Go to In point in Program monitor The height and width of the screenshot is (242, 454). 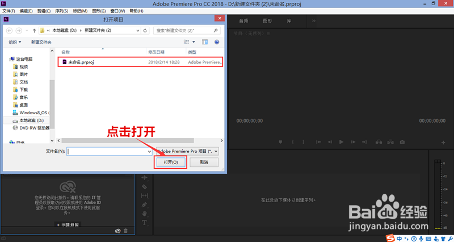318,142
